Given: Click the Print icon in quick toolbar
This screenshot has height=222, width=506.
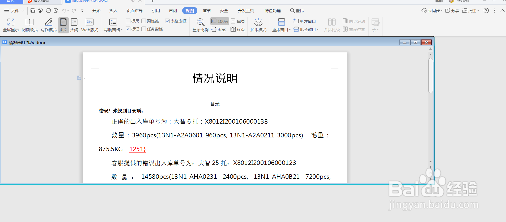Looking at the screenshot, I should 48,11.
